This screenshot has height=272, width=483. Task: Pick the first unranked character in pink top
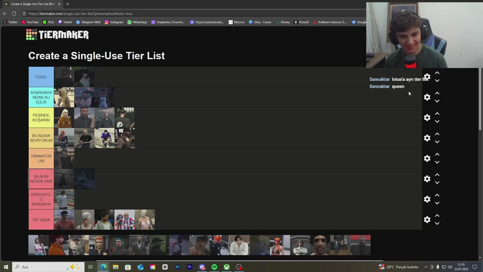tap(38, 245)
